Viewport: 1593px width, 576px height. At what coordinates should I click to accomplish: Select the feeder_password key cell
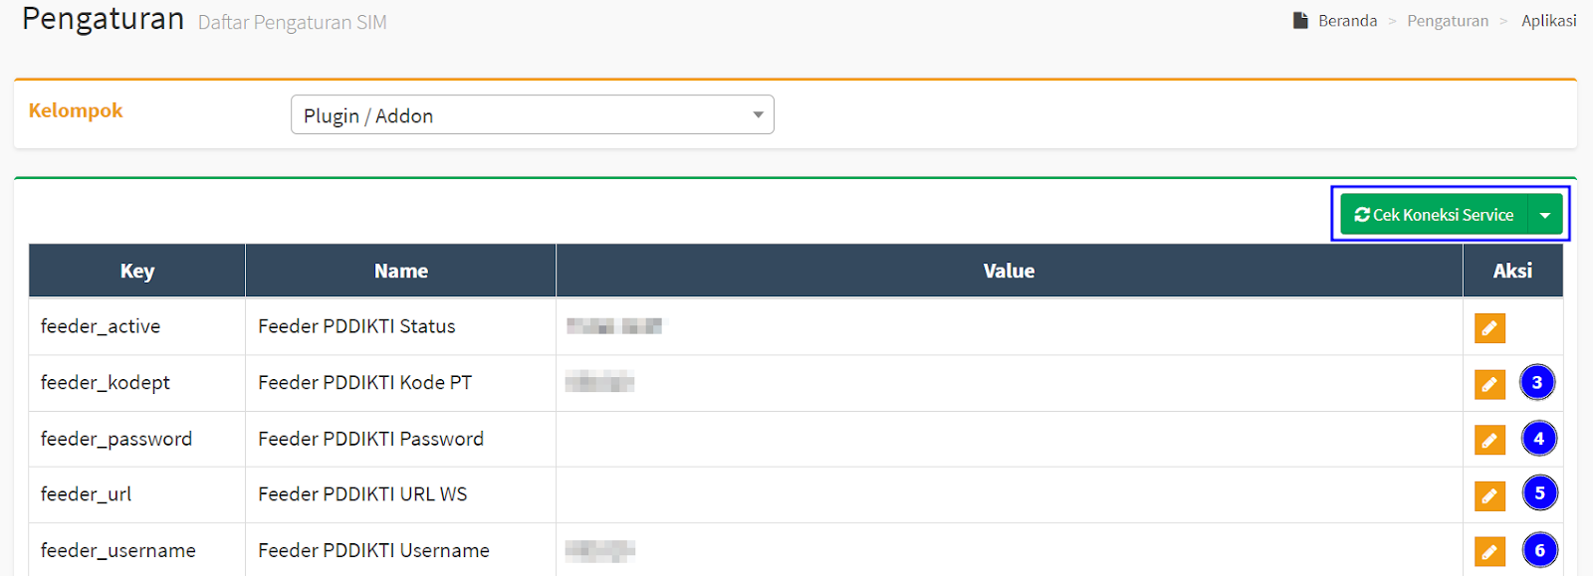click(137, 439)
